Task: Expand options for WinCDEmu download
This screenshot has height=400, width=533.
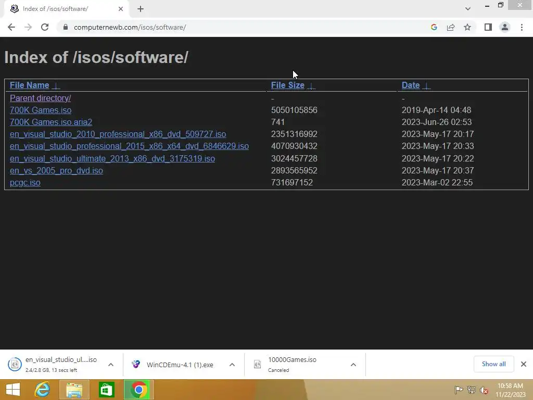Action: pos(232,365)
